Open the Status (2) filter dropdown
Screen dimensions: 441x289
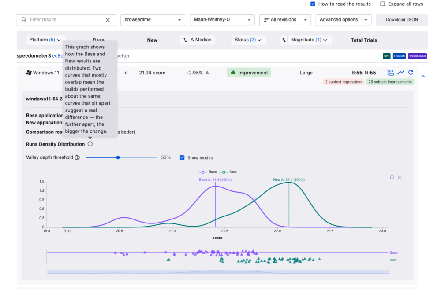click(x=248, y=40)
